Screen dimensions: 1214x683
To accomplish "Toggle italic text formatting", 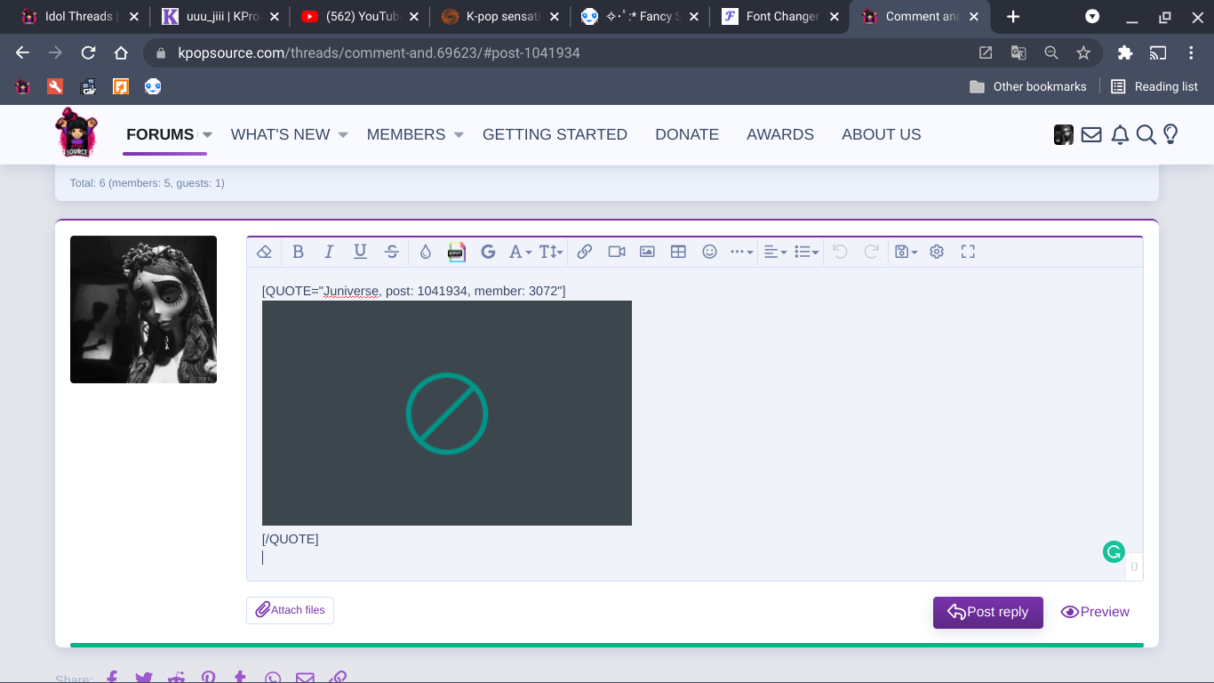I will [x=329, y=252].
